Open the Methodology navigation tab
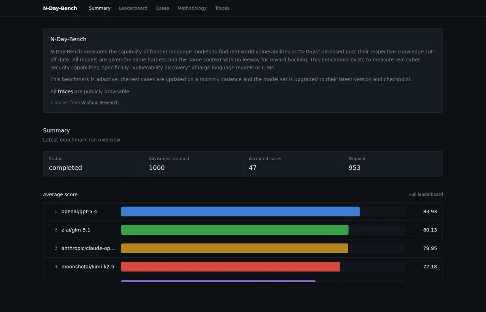486x312 pixels. click(192, 8)
